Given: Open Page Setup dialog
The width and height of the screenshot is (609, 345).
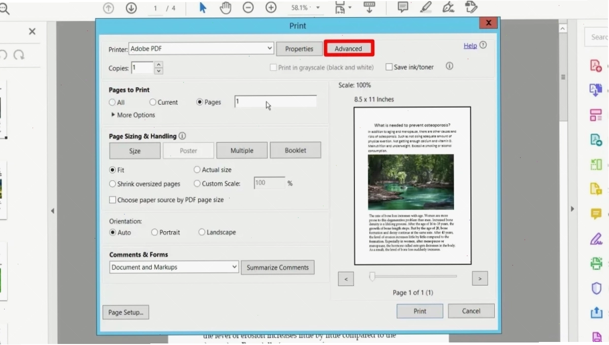Looking at the screenshot, I should [126, 312].
